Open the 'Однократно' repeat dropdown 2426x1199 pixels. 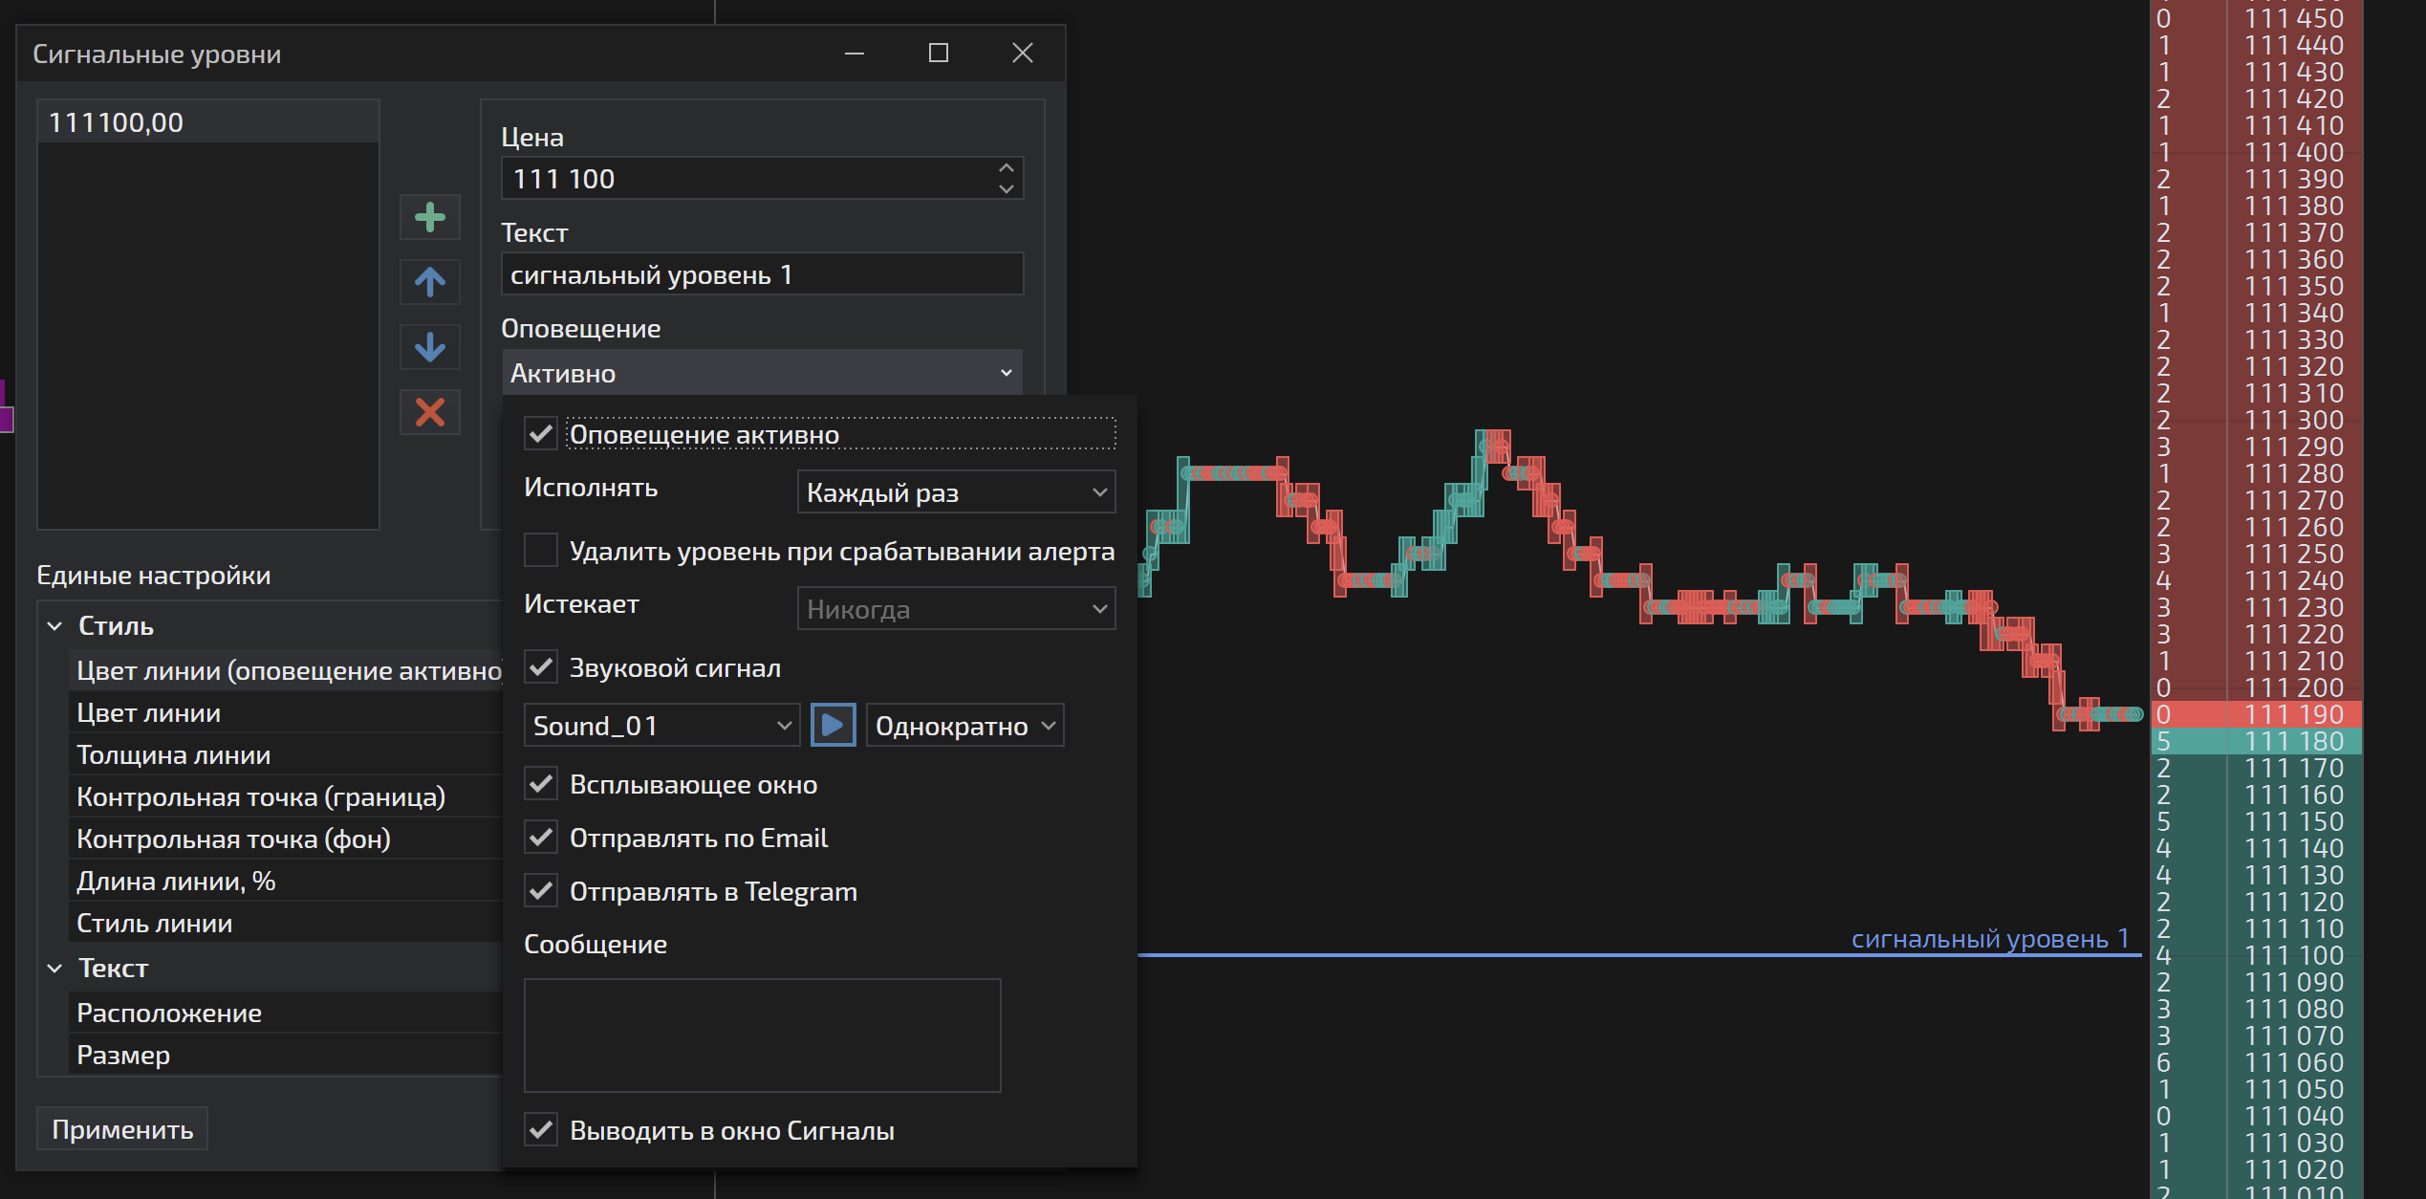pos(964,726)
